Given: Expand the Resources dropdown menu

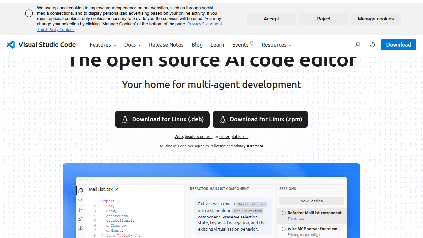Looking at the screenshot, I should (276, 45).
